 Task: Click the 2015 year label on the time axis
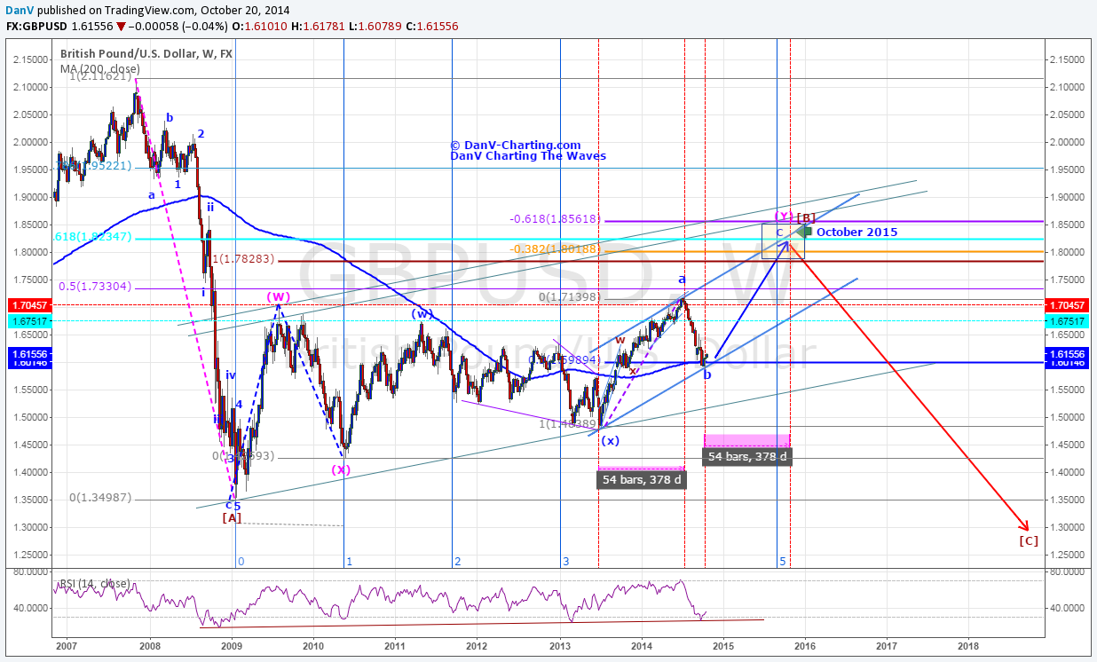(x=722, y=648)
